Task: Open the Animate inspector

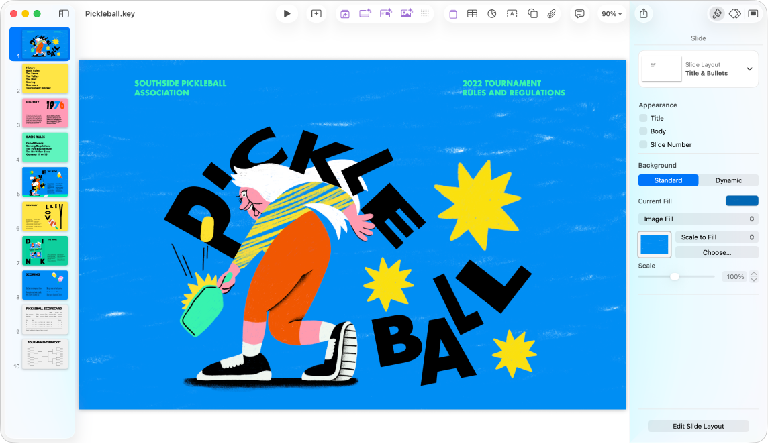Action: (734, 13)
